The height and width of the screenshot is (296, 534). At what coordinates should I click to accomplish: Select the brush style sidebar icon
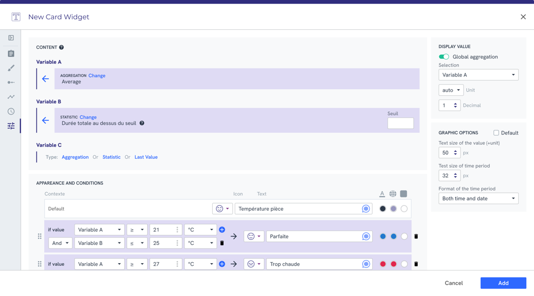coord(11,68)
